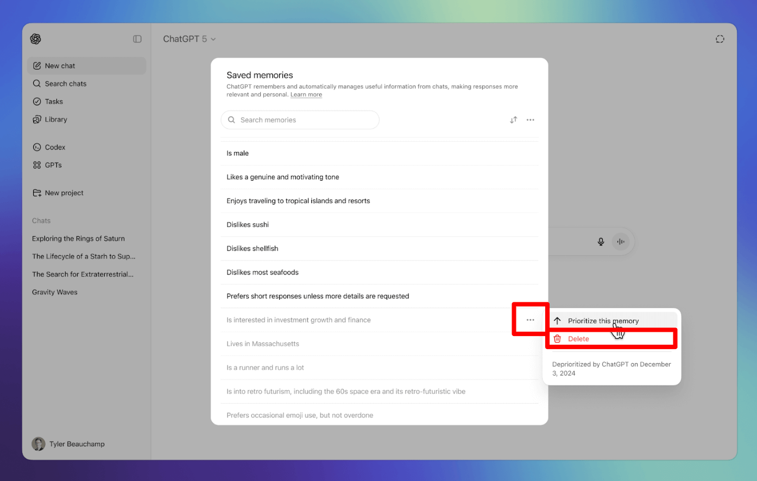Collapse the sidebar with the panel icon
757x481 pixels.
tap(137, 39)
